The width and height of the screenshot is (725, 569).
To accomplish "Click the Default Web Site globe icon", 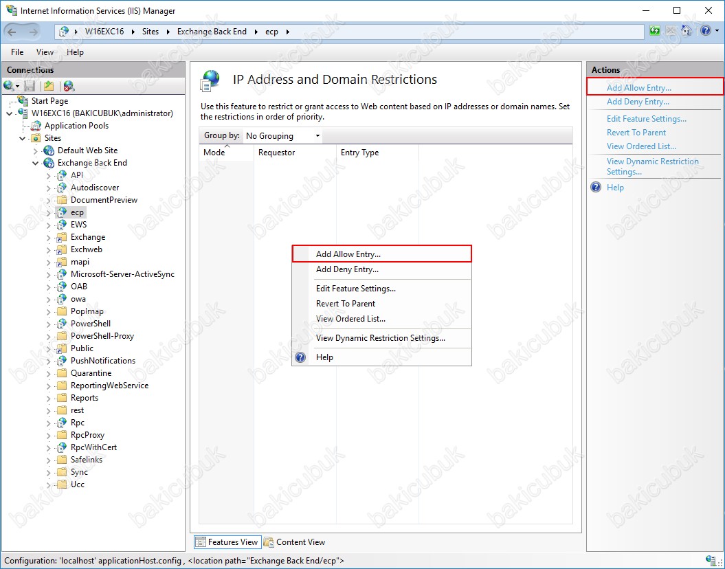I will (x=49, y=150).
